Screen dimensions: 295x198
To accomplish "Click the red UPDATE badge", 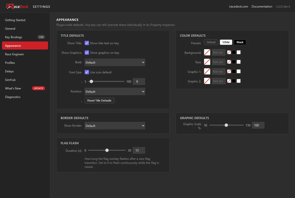I will 38,88.
